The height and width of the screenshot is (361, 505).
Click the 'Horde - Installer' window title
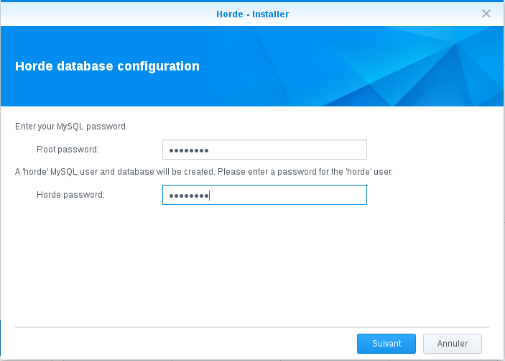click(252, 14)
